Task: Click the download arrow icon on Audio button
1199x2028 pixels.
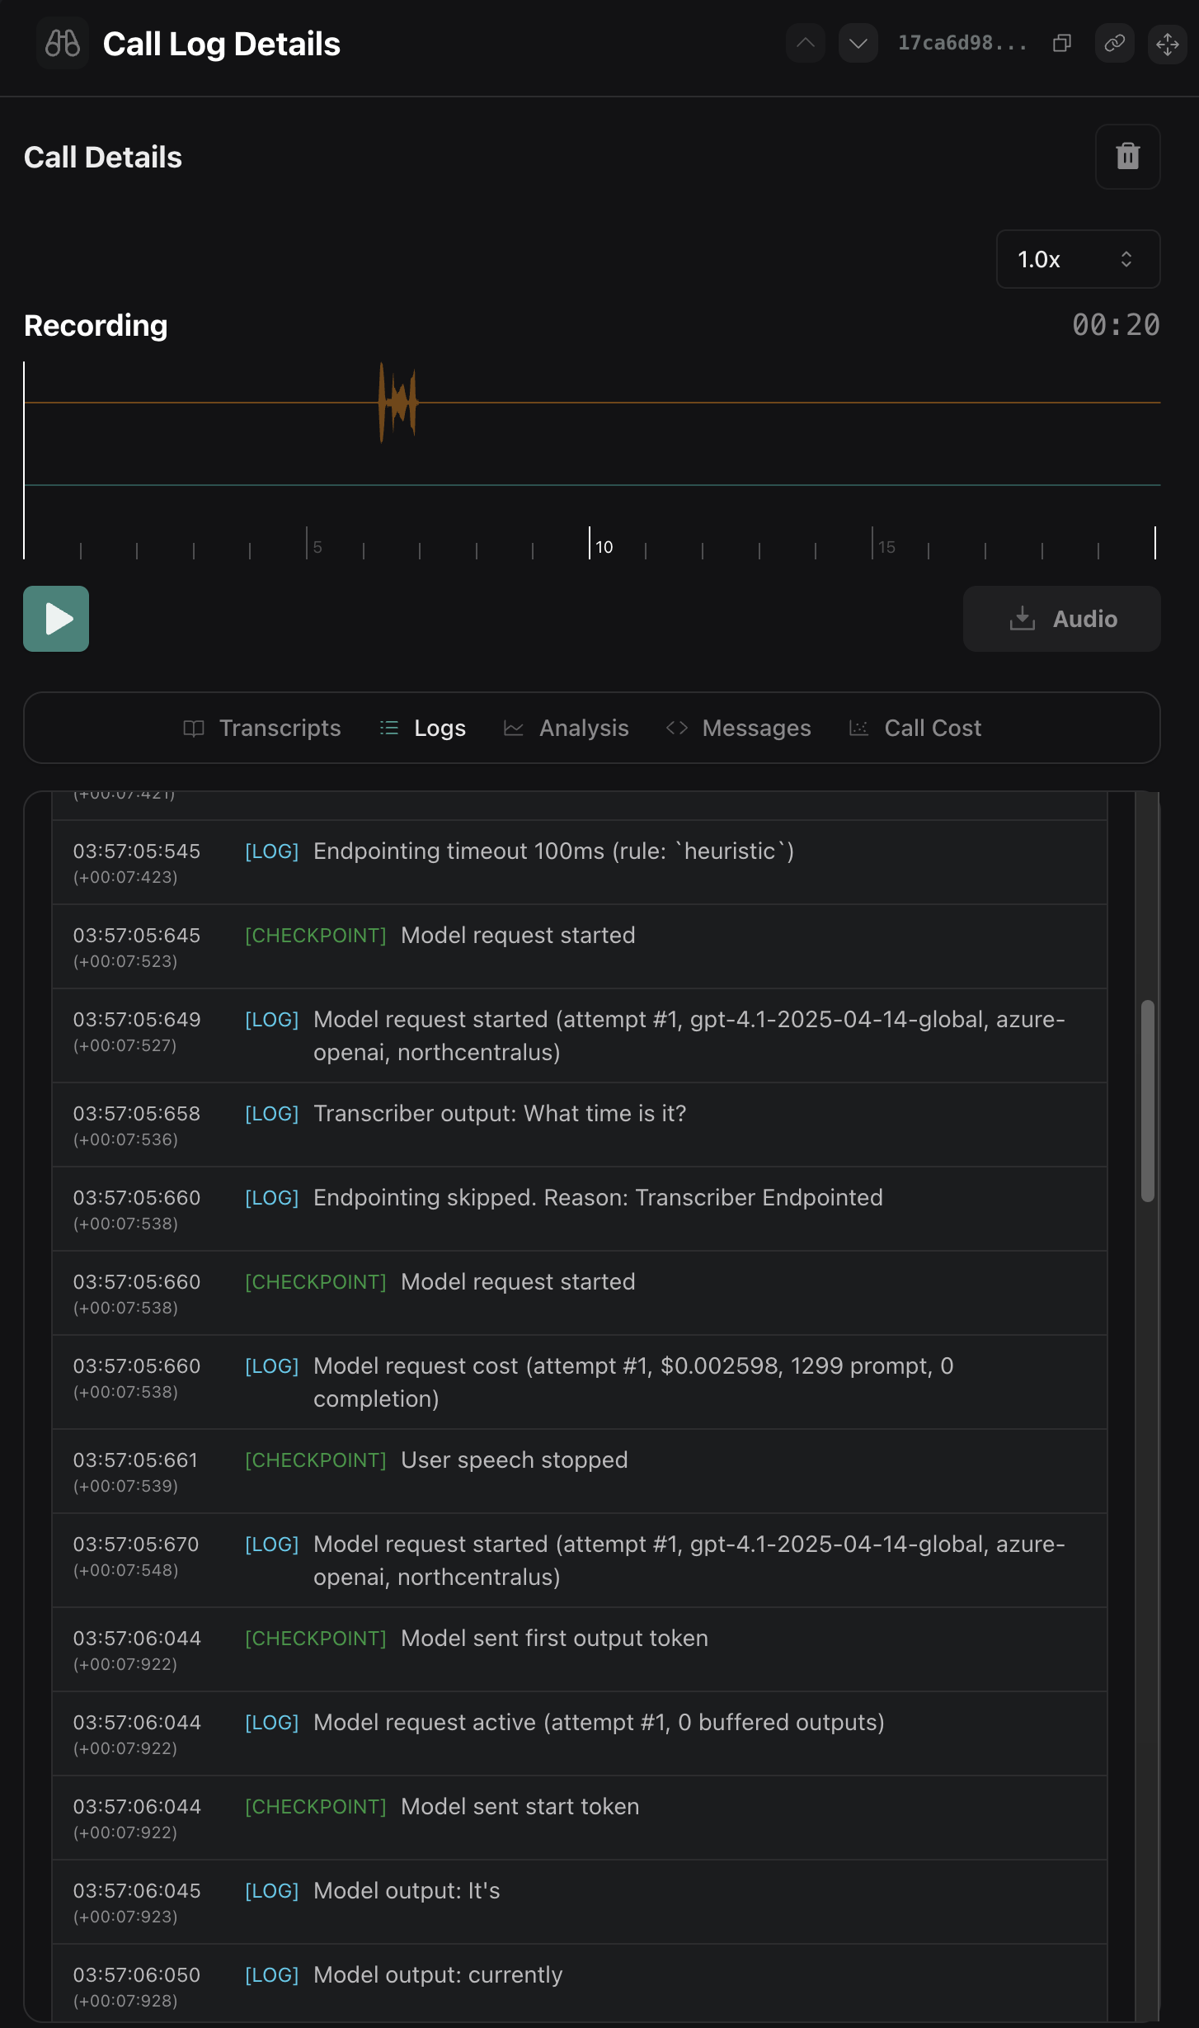Action: (x=1023, y=618)
